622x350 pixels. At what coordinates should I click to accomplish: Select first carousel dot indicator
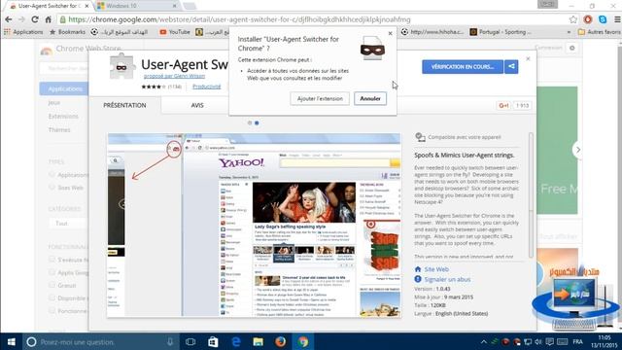250,123
